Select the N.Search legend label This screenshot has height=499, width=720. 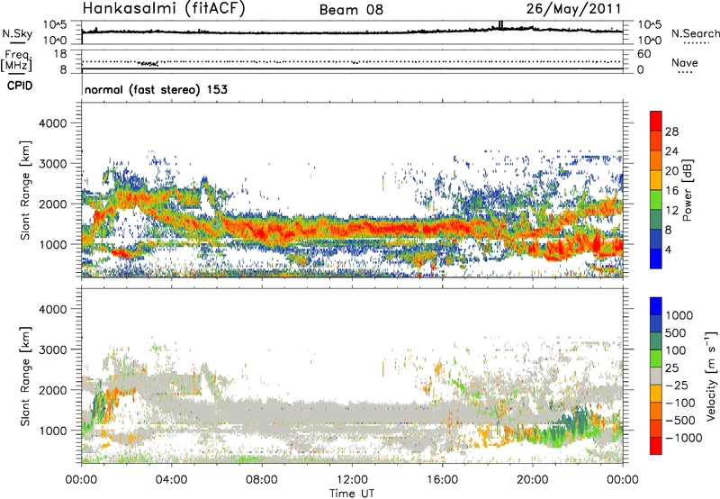pyautogui.click(x=695, y=33)
